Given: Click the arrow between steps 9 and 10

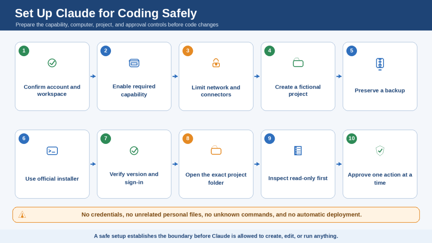Looking at the screenshot, I should 339,164.
